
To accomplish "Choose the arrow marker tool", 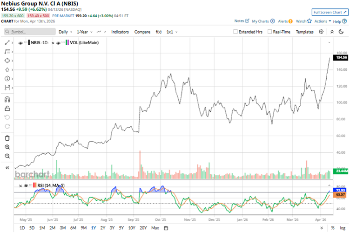I will coord(7,70).
